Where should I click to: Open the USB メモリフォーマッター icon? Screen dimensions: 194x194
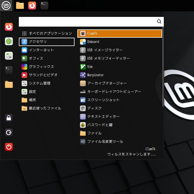point(83,58)
